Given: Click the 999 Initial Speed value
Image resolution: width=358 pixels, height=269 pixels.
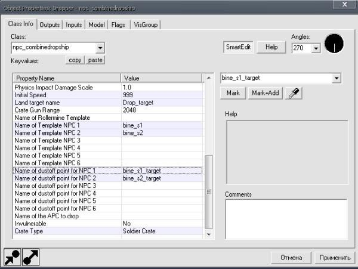Looking at the screenshot, I should point(162,95).
